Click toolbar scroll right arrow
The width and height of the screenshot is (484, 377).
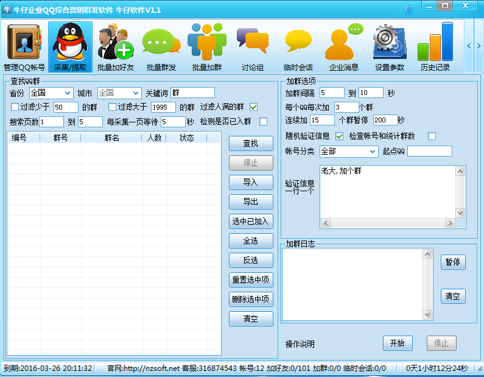click(x=479, y=46)
